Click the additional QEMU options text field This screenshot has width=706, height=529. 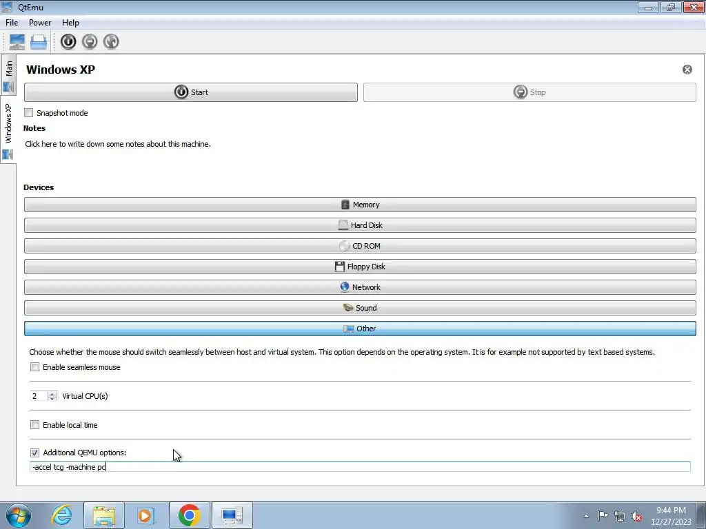coord(360,467)
